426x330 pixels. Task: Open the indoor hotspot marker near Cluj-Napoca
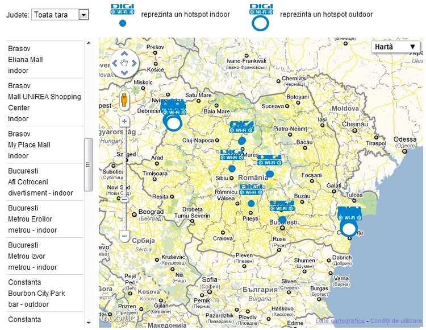point(242,141)
